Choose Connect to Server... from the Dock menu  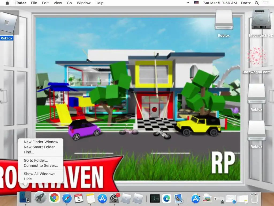tap(41, 165)
